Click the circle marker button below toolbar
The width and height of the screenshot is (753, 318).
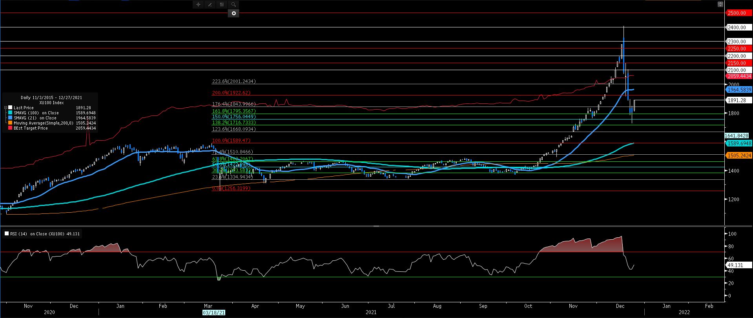(233, 13)
